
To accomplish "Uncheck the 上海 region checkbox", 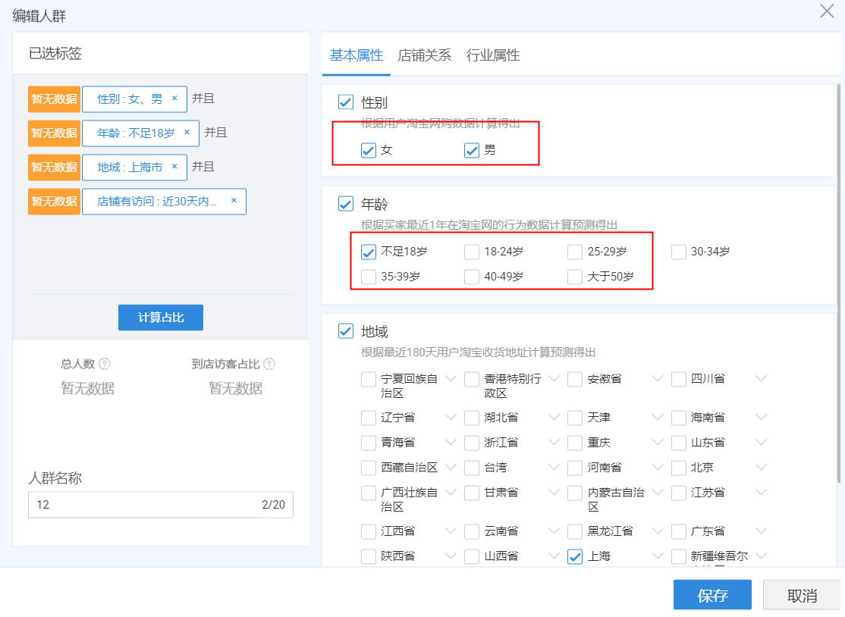I will coord(575,556).
